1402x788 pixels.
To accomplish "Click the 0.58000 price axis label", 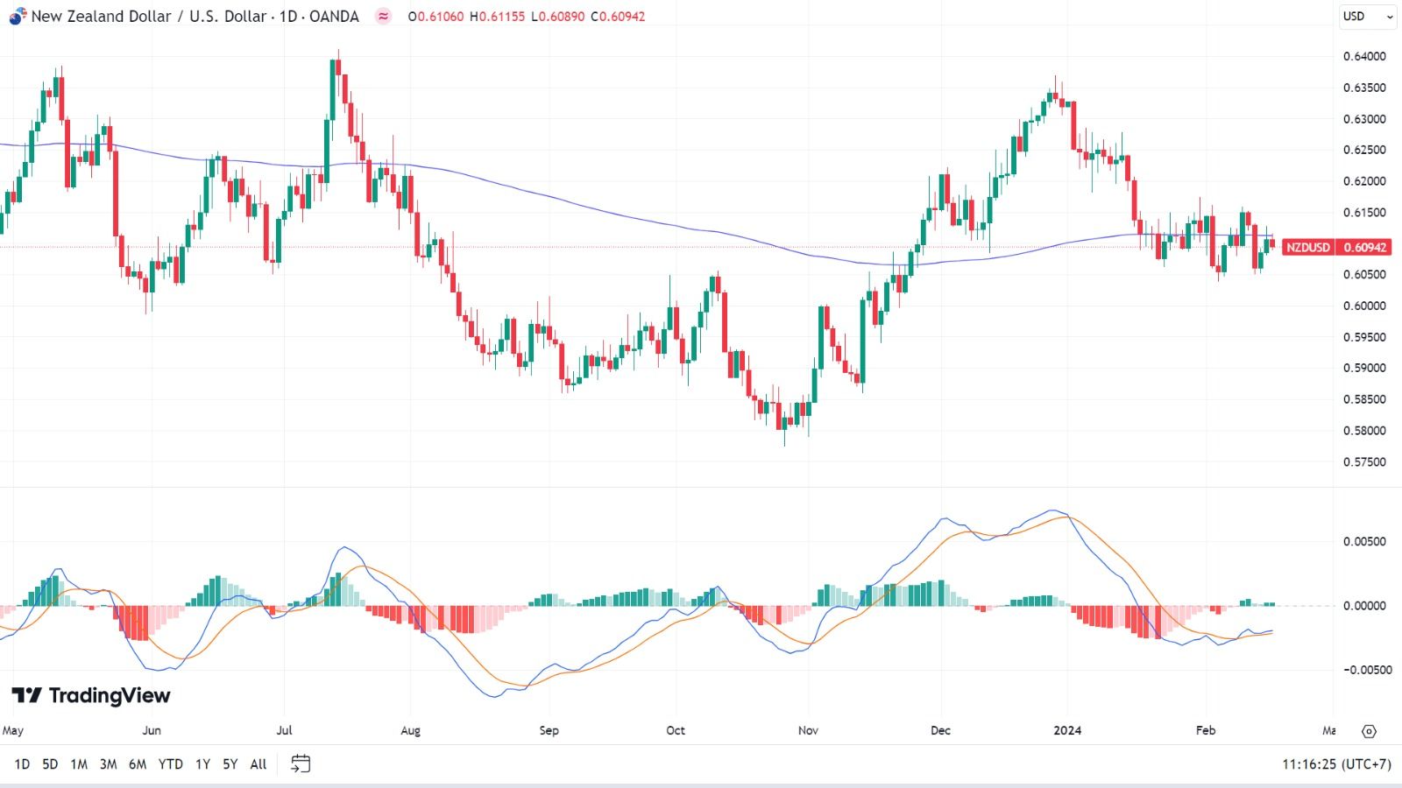I will (x=1364, y=430).
